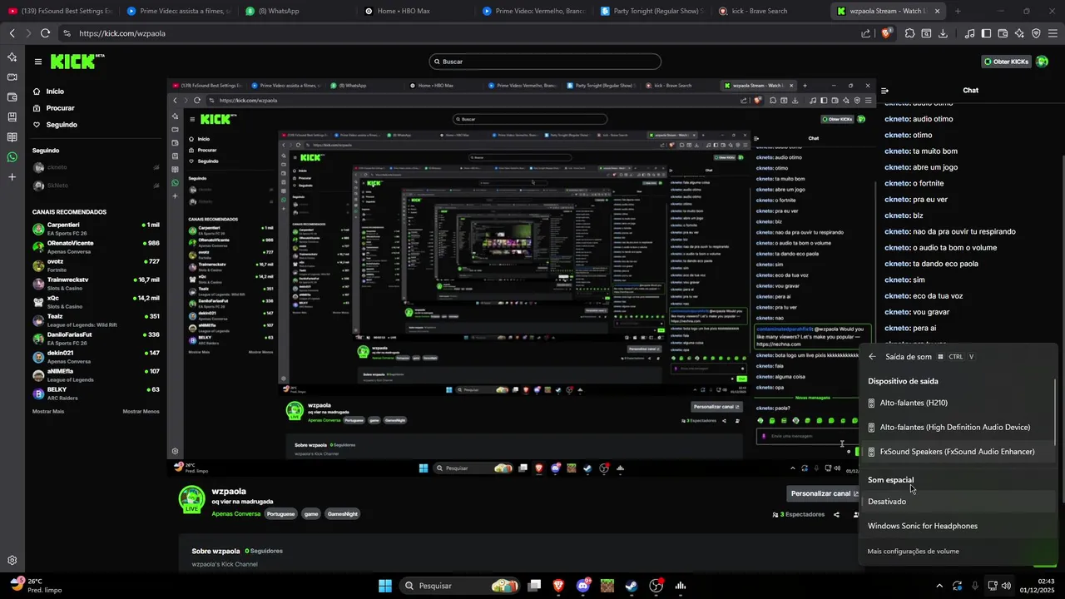Viewport: 1065px width, 599px height.
Task: Open recommended channel ovotz
Action: coord(96,265)
